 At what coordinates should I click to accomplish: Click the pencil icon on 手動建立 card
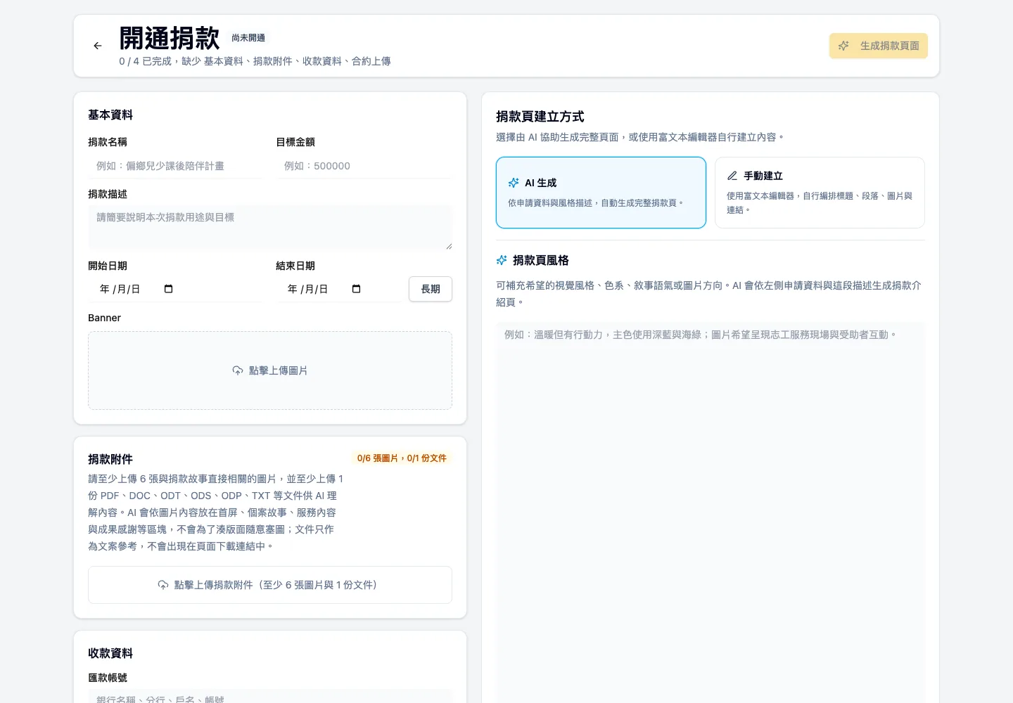732,176
